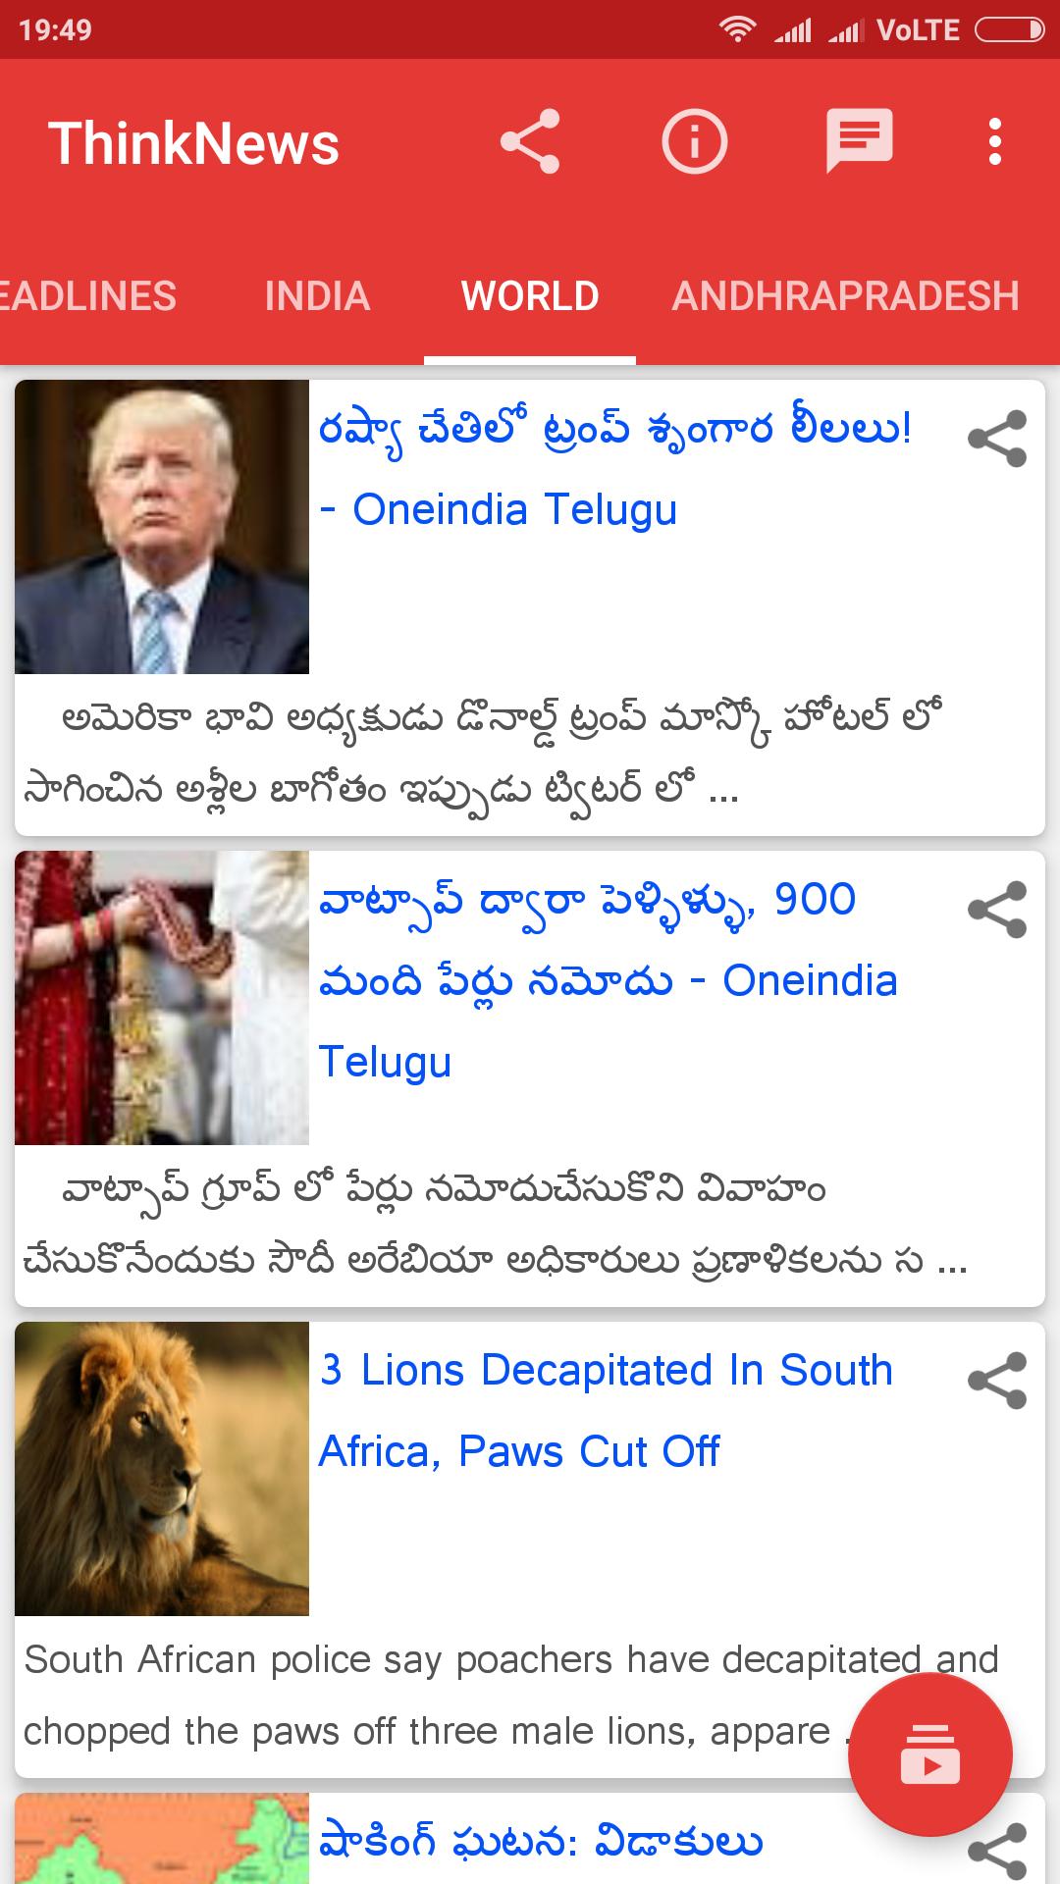Open the three-dot overflow menu
1060x1884 pixels.
coord(995,142)
